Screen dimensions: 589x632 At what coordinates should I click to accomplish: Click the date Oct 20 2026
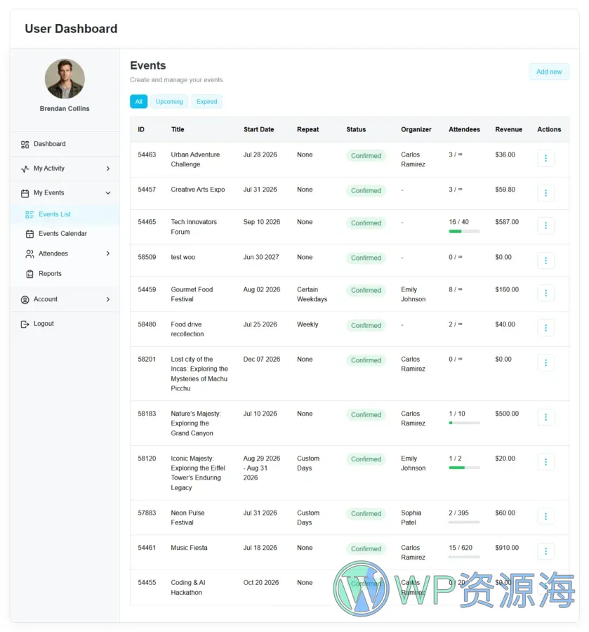[x=260, y=583]
